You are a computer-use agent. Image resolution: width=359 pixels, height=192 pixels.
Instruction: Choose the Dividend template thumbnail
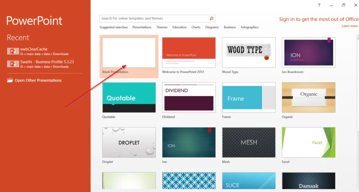189,98
